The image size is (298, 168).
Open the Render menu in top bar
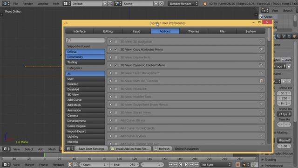coord(27,4)
